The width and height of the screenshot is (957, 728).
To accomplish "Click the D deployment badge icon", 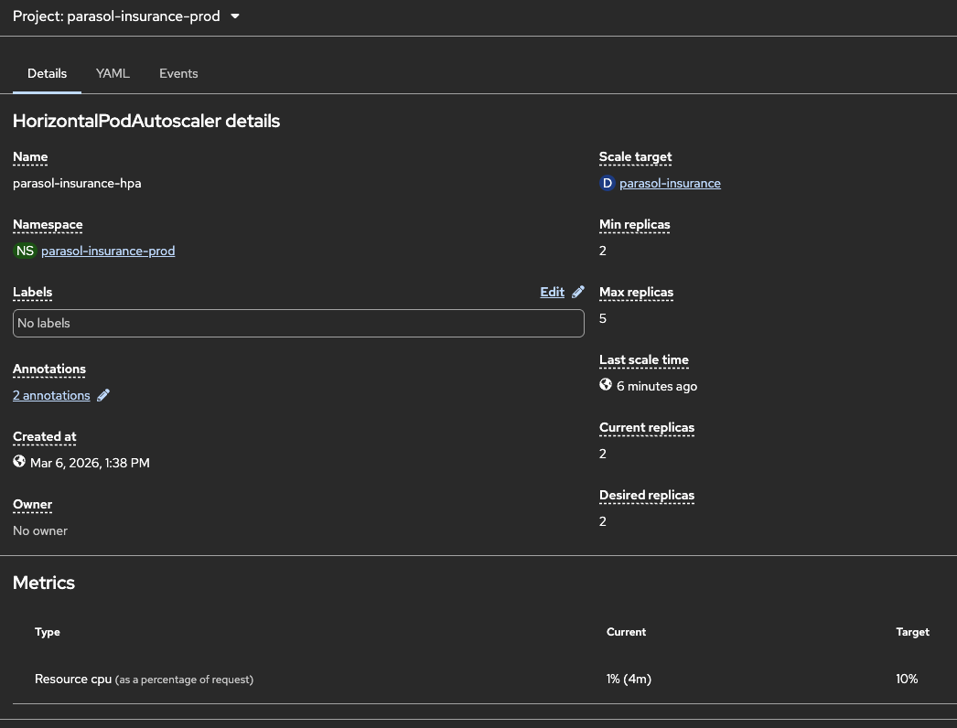I will (607, 183).
